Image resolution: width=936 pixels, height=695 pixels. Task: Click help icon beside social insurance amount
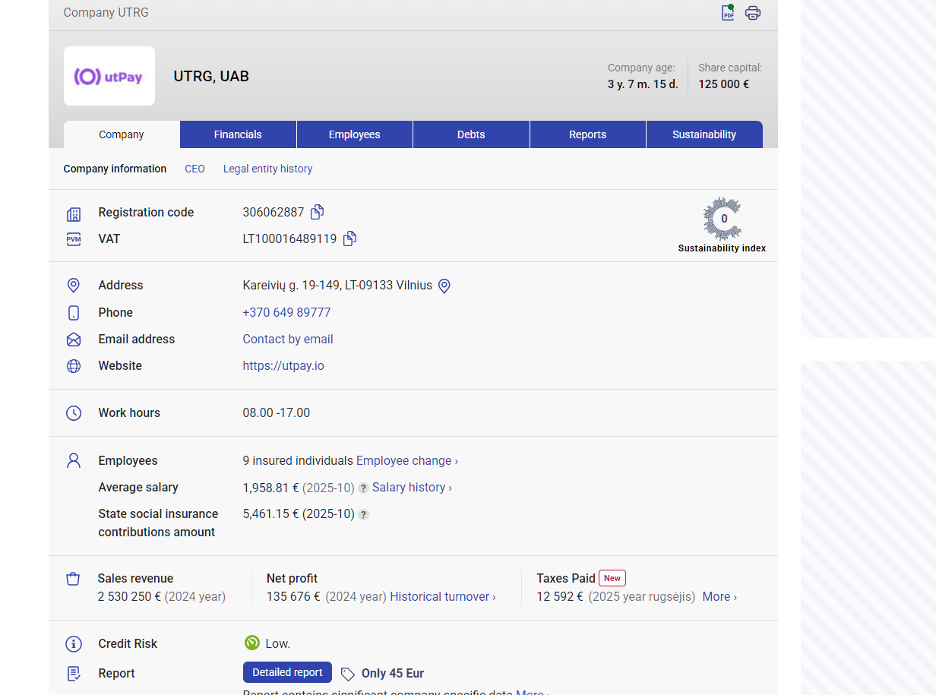(363, 515)
